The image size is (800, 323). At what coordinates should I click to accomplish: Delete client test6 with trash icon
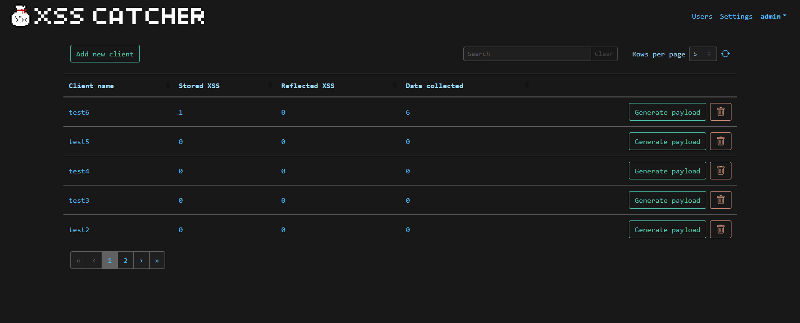pos(720,112)
